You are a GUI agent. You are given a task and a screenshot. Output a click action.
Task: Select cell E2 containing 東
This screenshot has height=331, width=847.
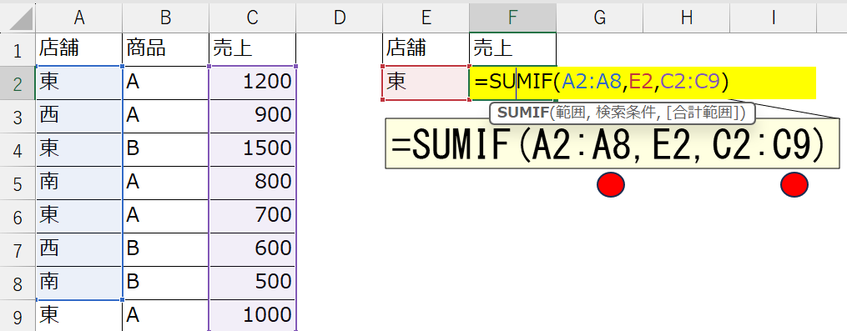pyautogui.click(x=426, y=83)
